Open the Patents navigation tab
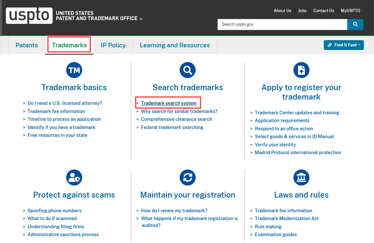Viewport: 374px width, 243px height. (27, 45)
